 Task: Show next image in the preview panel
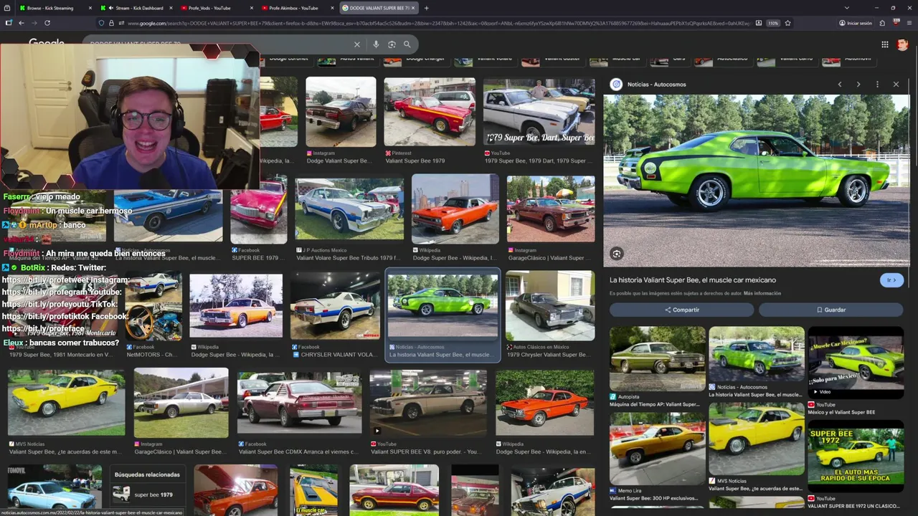point(858,85)
